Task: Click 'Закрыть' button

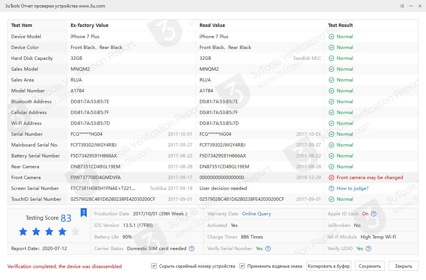Action: pos(404,266)
